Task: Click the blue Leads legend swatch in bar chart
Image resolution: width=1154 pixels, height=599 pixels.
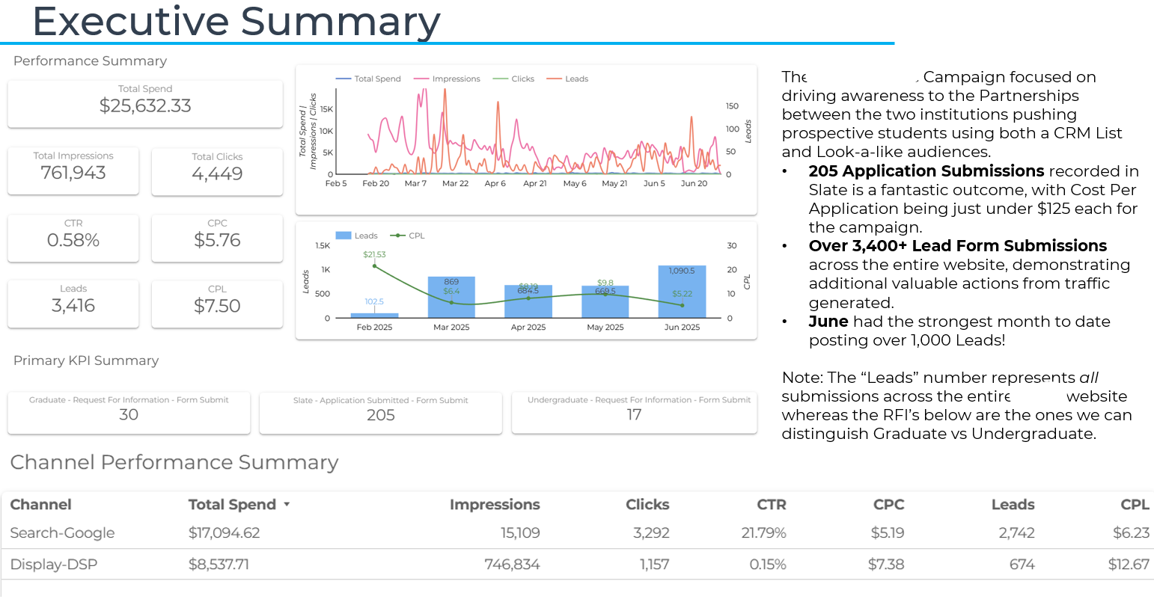Action: pyautogui.click(x=344, y=236)
